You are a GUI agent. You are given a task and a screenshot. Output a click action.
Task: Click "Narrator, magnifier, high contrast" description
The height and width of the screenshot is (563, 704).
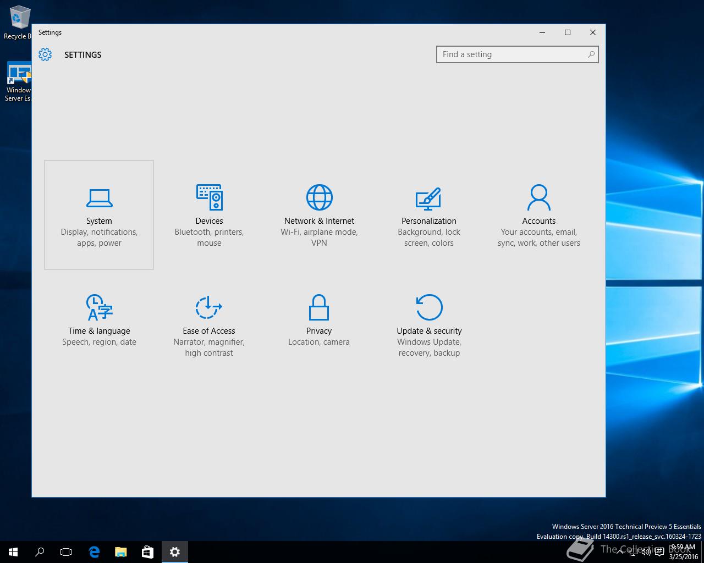click(x=209, y=347)
